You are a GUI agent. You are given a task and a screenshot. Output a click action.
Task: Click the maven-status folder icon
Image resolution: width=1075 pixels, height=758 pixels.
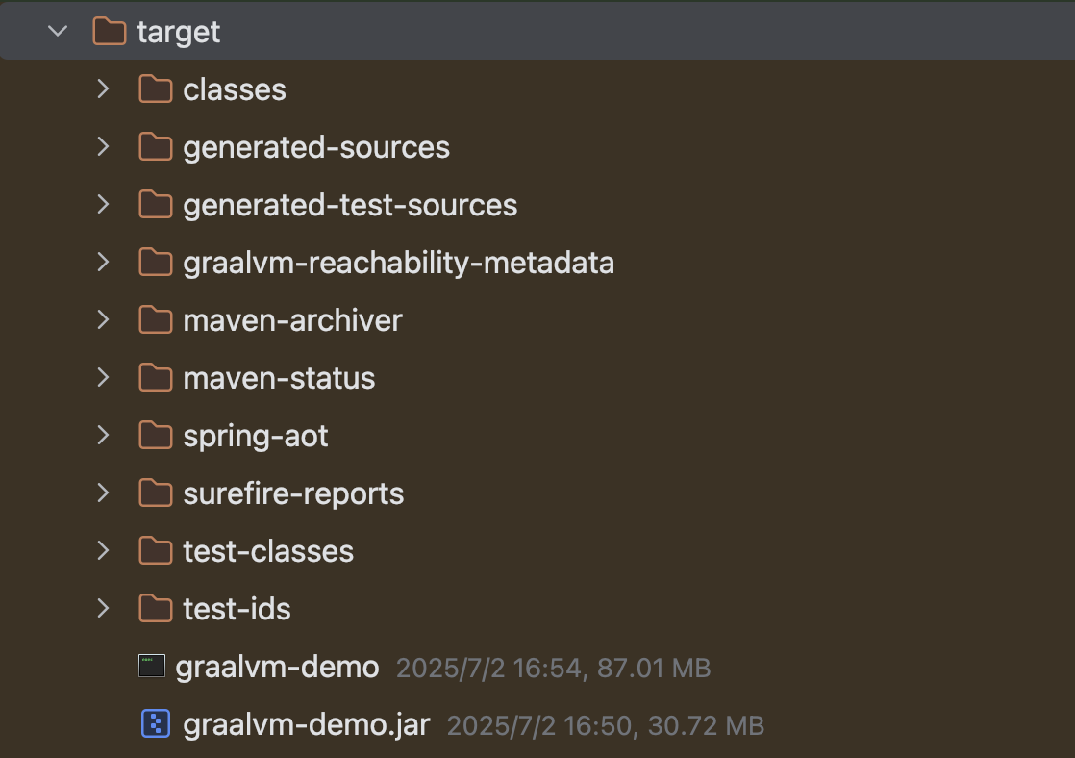(x=156, y=377)
